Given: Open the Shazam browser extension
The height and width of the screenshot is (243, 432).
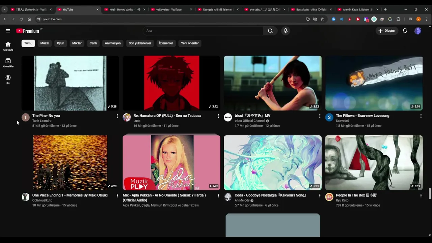Looking at the screenshot, I should click(x=333, y=19).
